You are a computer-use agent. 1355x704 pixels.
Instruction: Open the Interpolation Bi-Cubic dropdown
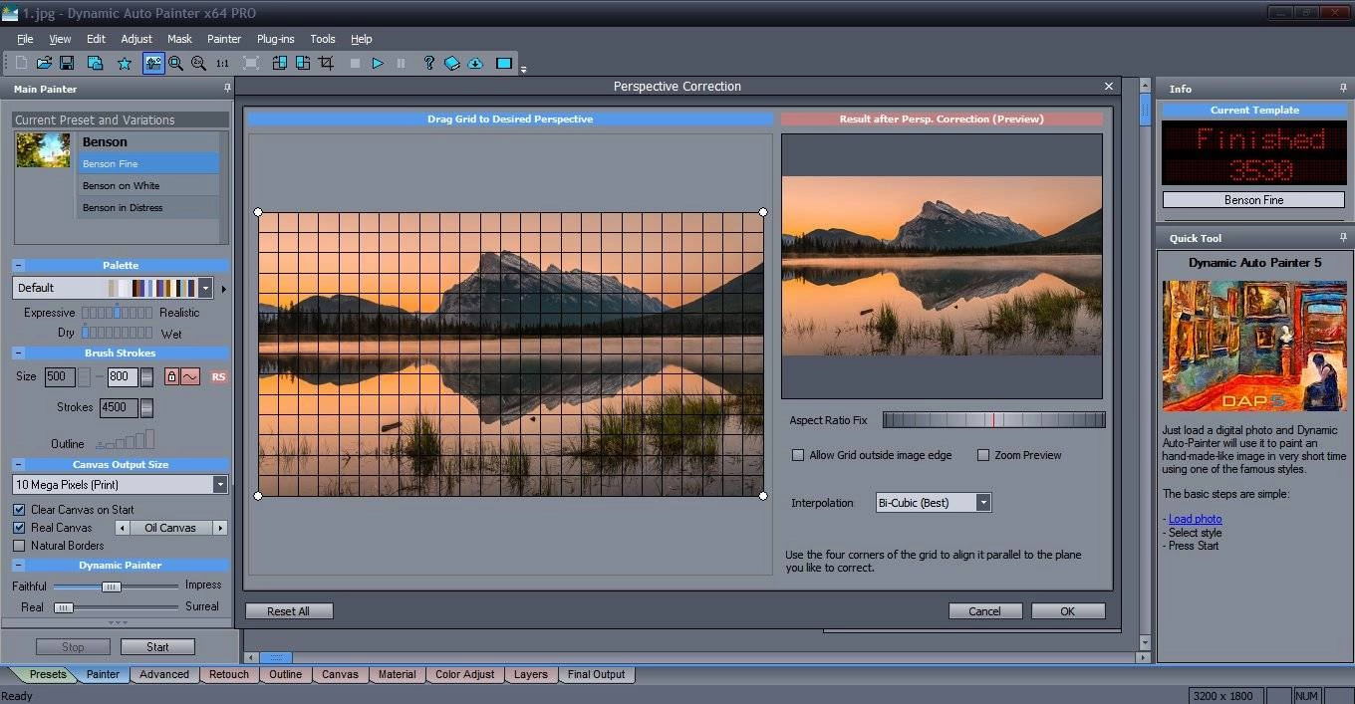click(x=983, y=503)
